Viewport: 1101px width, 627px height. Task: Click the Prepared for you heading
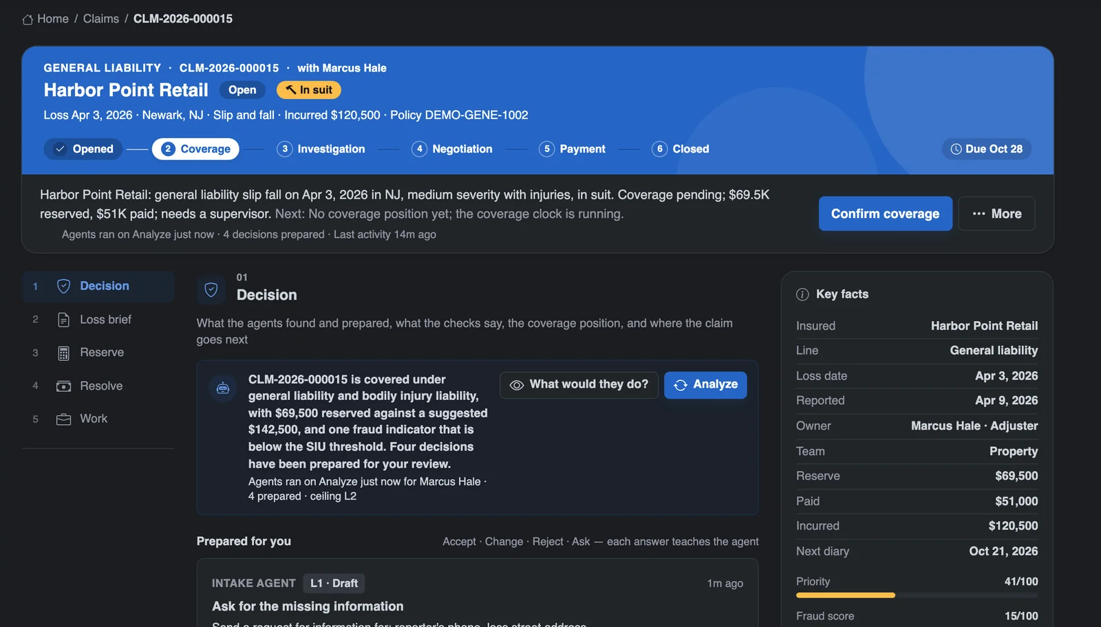(244, 542)
